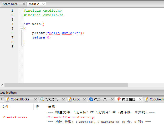Screen dimensions: 164x131
Task: Open the Cccc log tab
Action: click(76, 99)
